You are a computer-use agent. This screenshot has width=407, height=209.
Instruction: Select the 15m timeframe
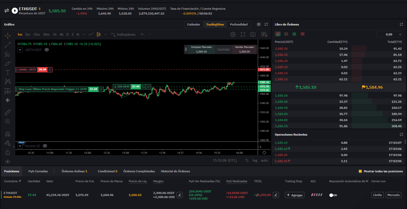click(x=37, y=35)
